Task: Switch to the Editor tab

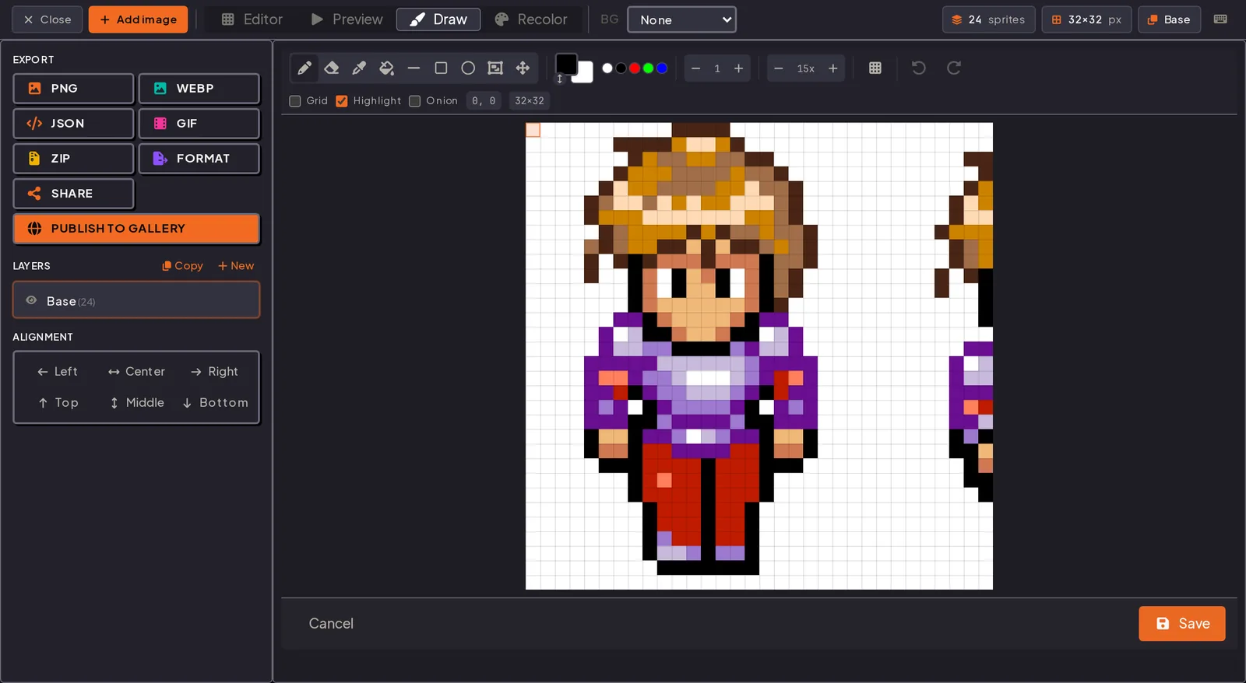Action: (x=252, y=19)
